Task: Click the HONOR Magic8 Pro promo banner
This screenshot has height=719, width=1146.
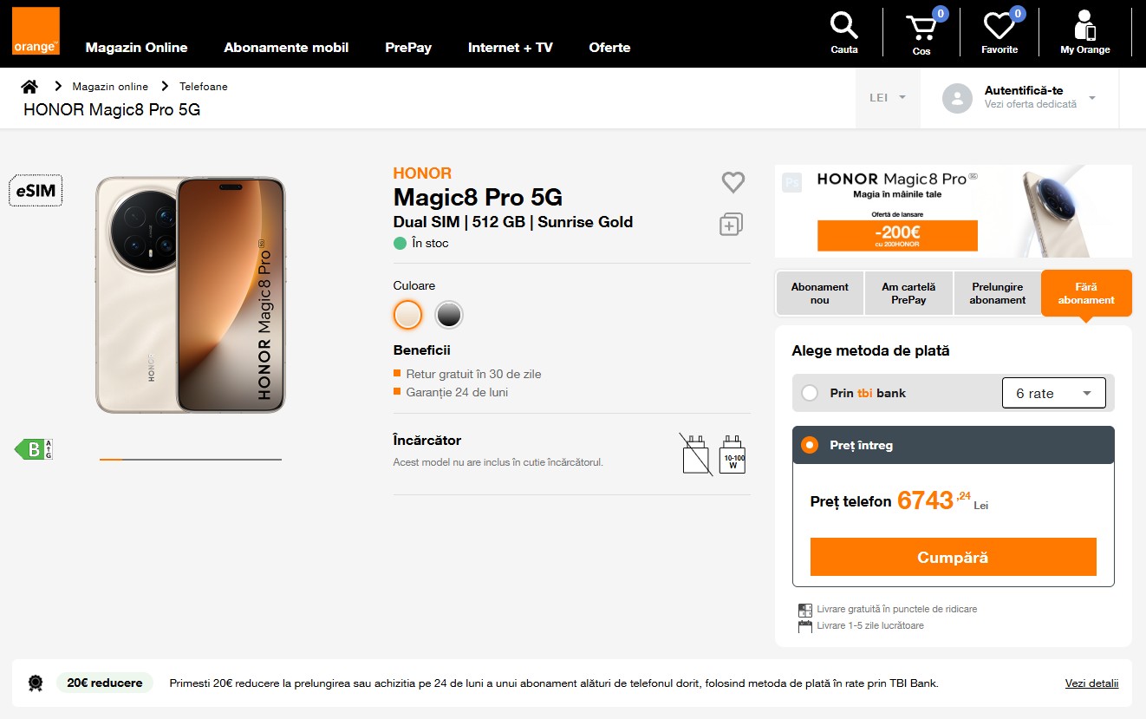Action: 953,212
